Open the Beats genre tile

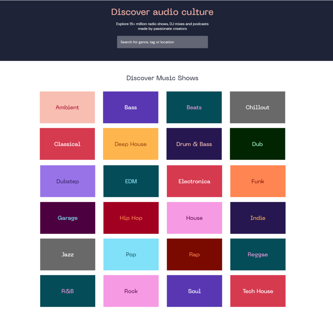pyautogui.click(x=194, y=107)
